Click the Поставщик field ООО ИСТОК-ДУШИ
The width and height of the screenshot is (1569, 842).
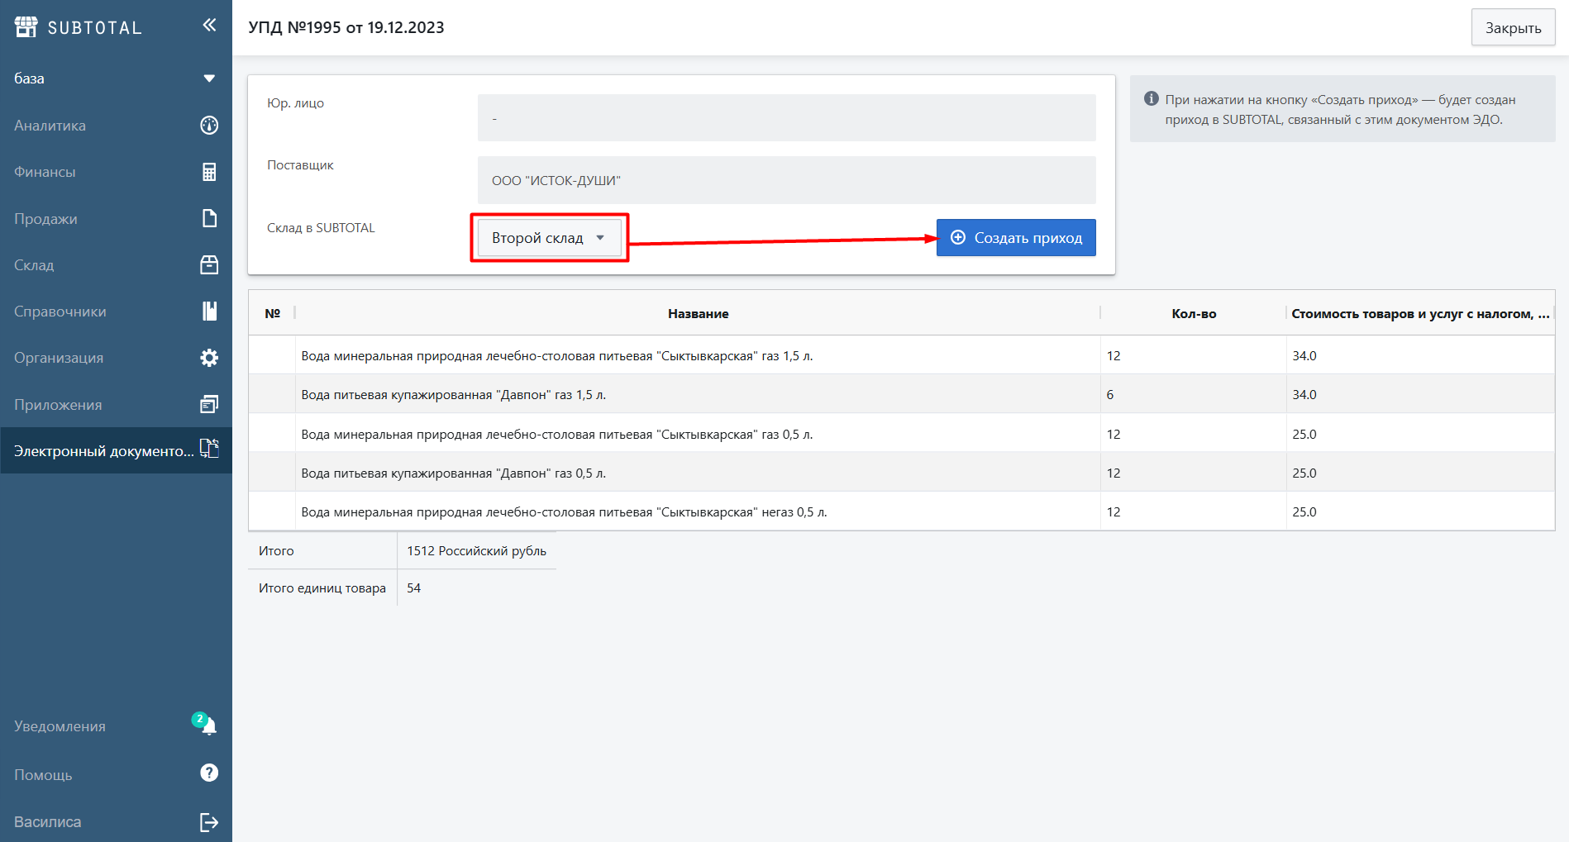pyautogui.click(x=786, y=180)
